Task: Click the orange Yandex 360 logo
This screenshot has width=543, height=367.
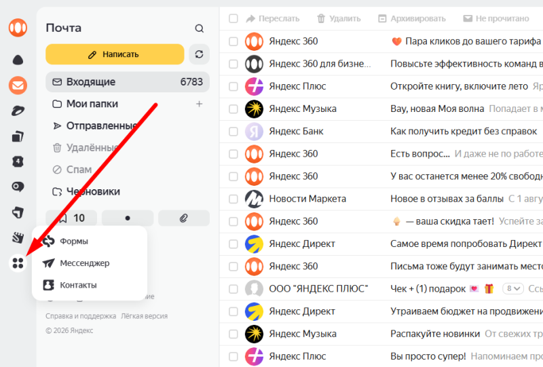Action: tap(18, 27)
